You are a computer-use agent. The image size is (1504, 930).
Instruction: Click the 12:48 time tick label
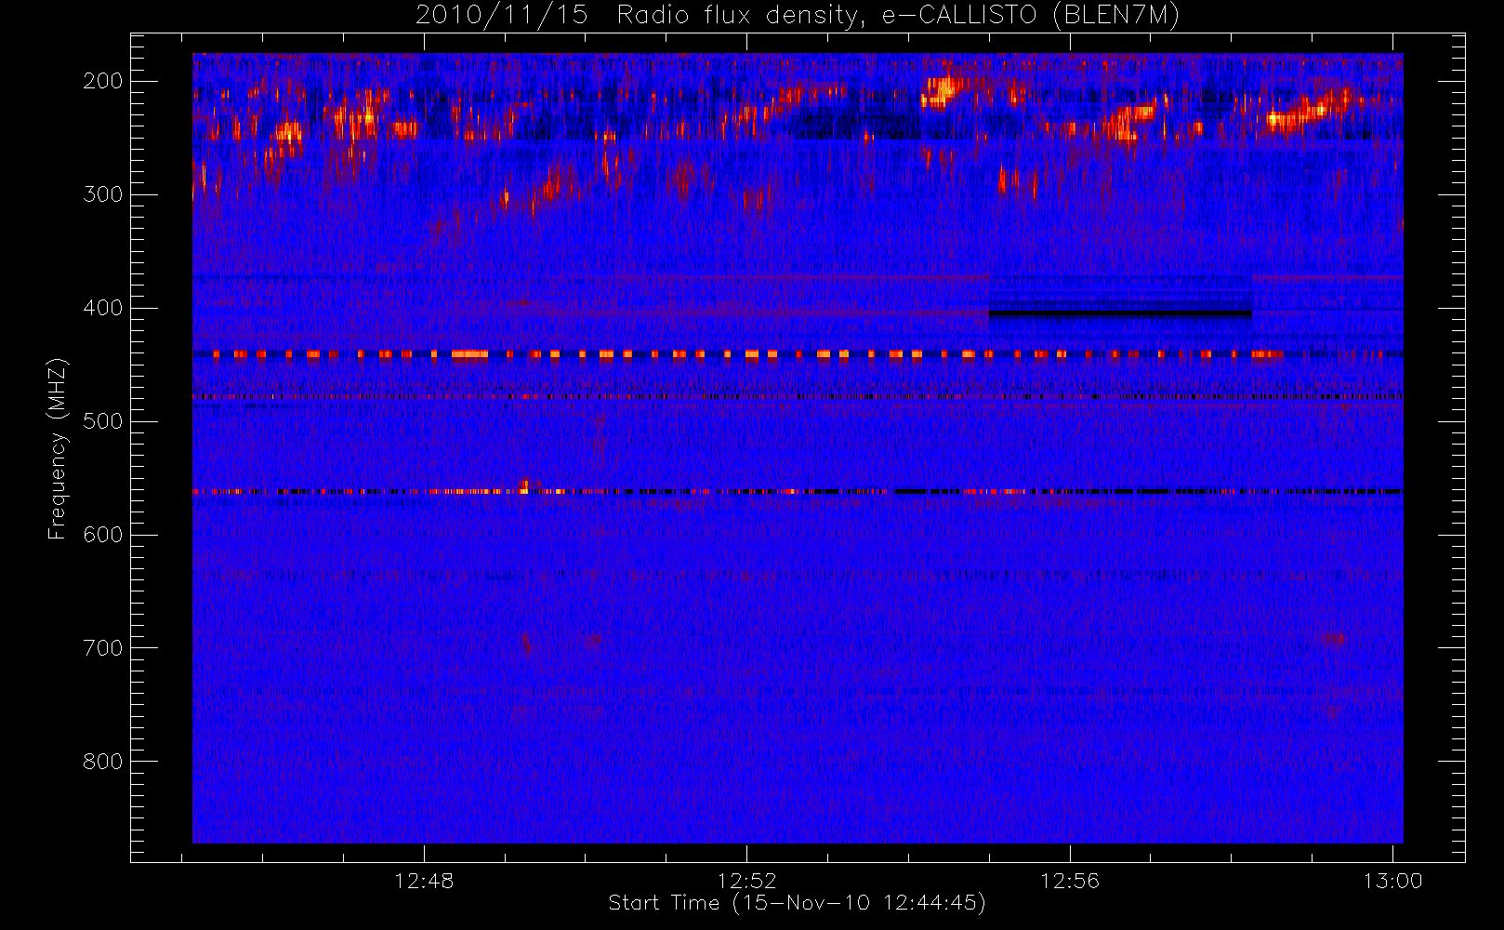(x=424, y=881)
